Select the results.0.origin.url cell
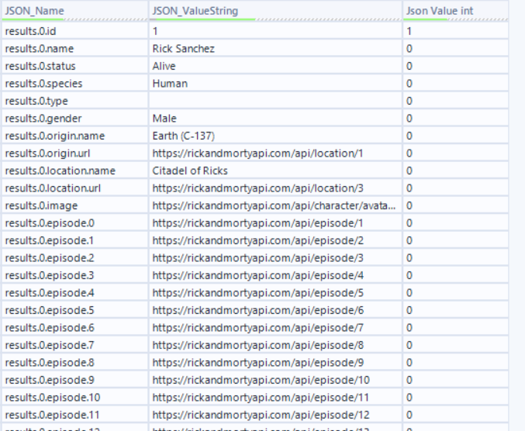 (x=75, y=153)
